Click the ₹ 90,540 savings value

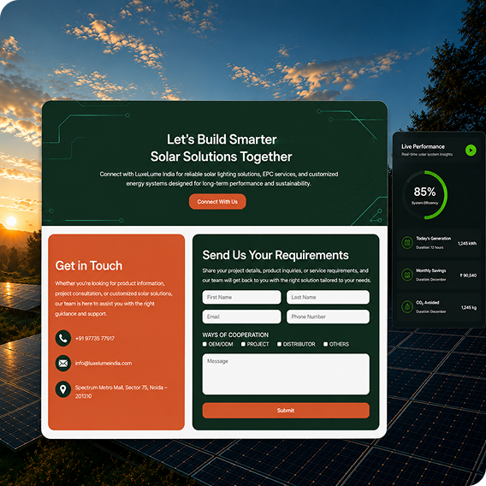tap(468, 276)
